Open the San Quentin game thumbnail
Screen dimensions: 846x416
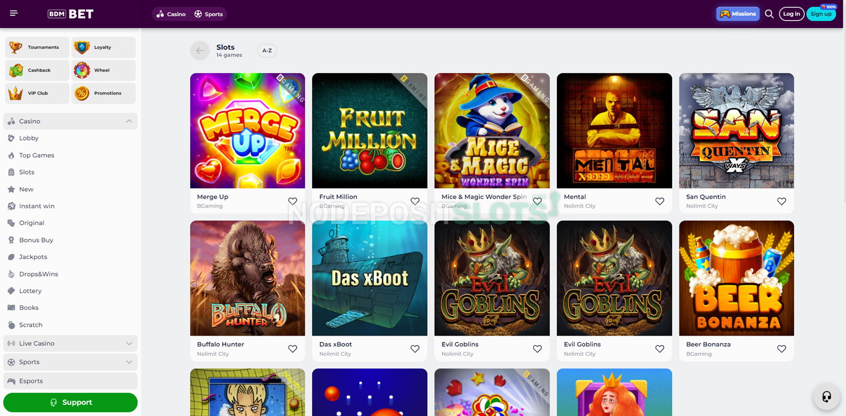[737, 131]
